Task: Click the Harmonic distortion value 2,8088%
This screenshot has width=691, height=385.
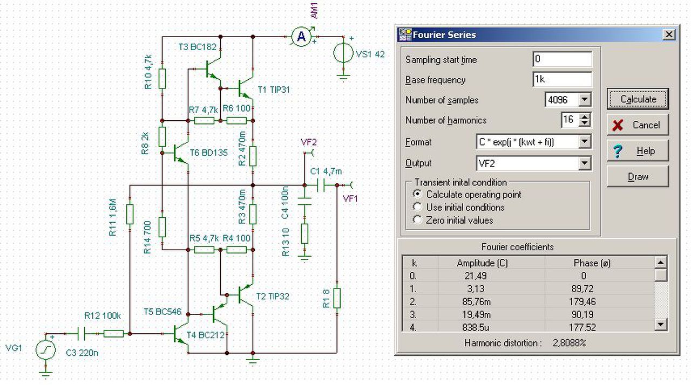Action: [x=569, y=343]
